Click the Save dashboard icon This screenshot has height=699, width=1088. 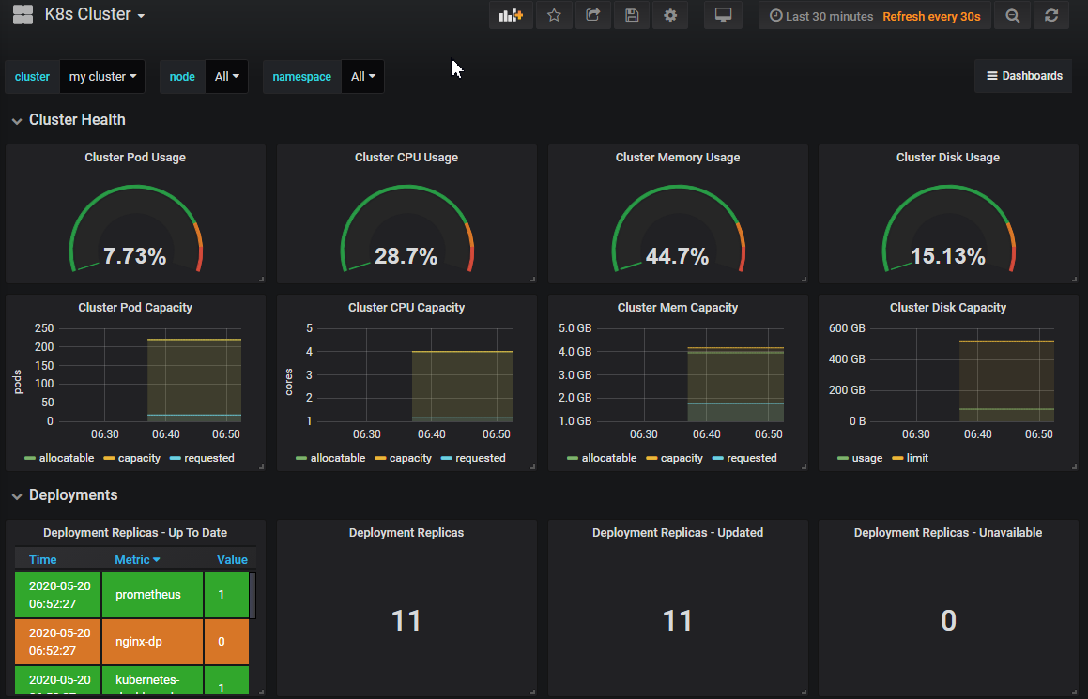tap(631, 14)
